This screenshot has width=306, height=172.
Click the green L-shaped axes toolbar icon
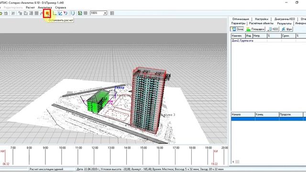(55, 13)
